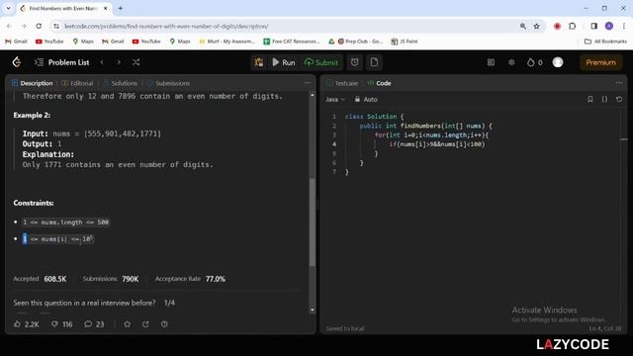Go to previous problem arrow

click(102, 62)
